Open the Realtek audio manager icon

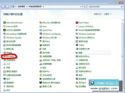point(77,30)
